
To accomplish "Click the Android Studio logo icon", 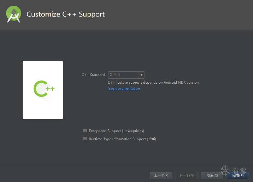I will tap(14, 14).
